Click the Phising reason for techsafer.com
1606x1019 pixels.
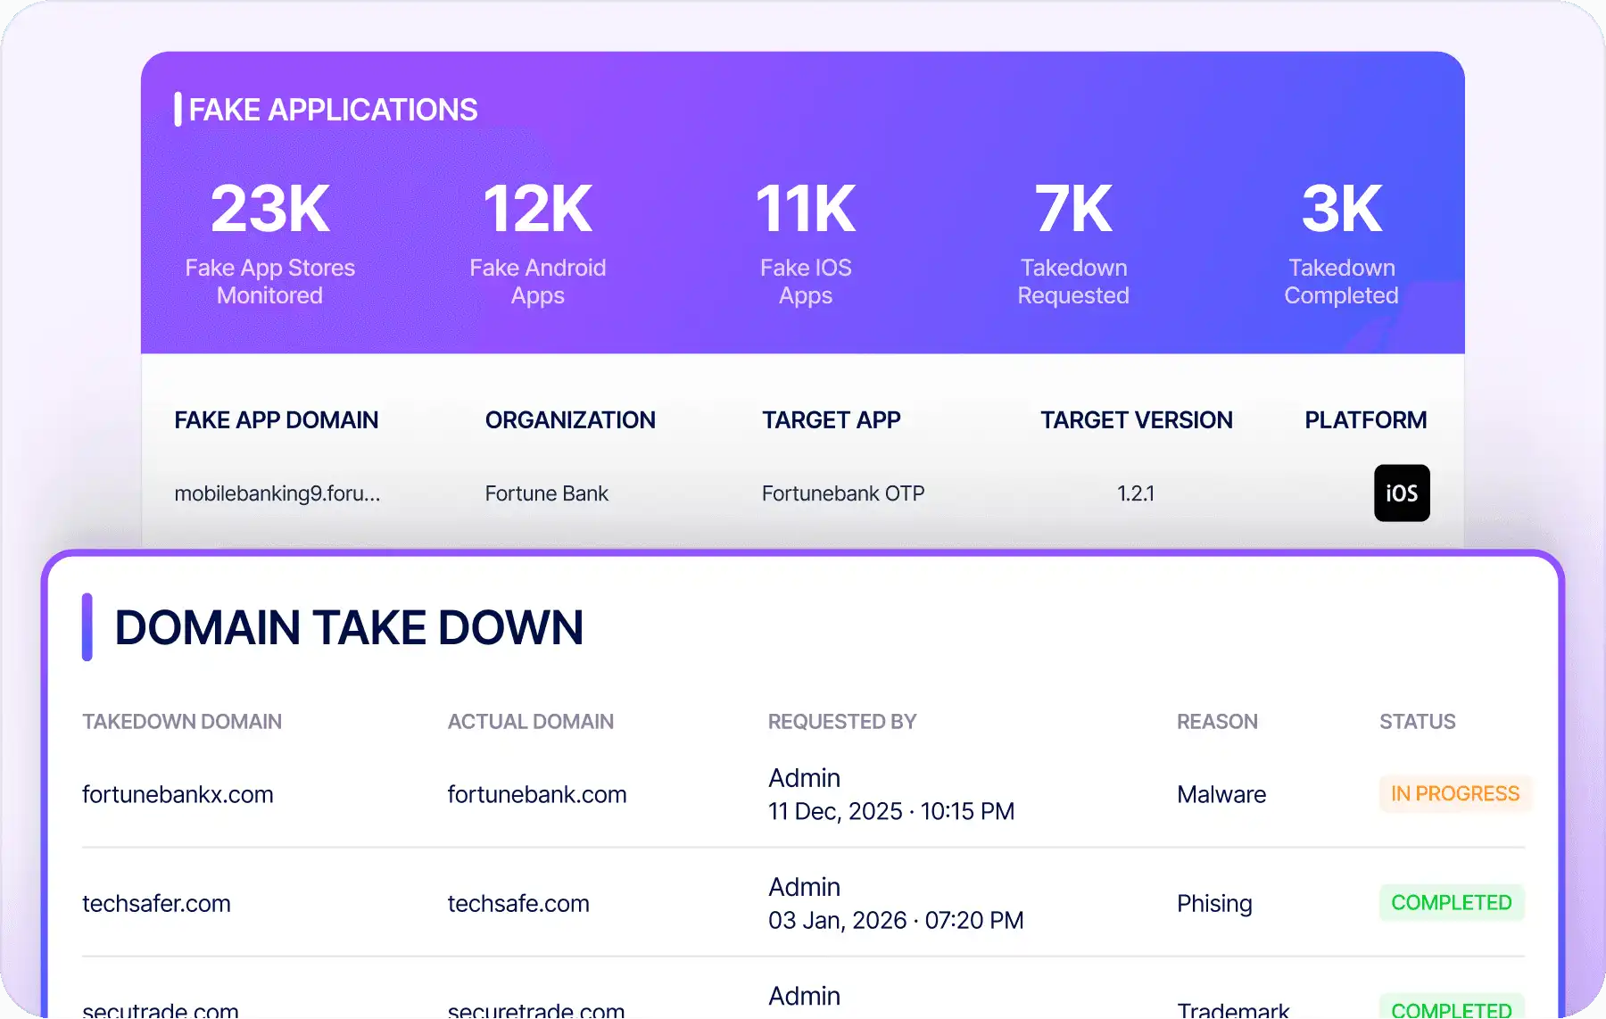[1213, 903]
